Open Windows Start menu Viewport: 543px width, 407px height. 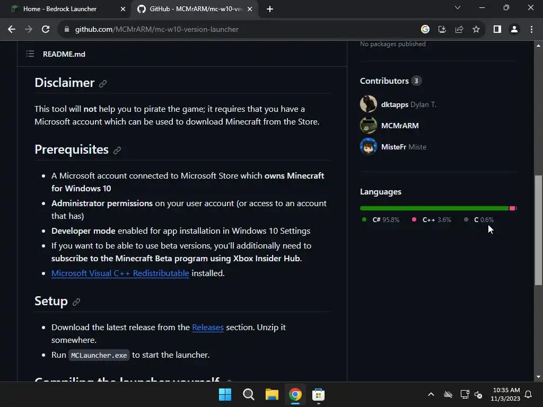click(225, 394)
